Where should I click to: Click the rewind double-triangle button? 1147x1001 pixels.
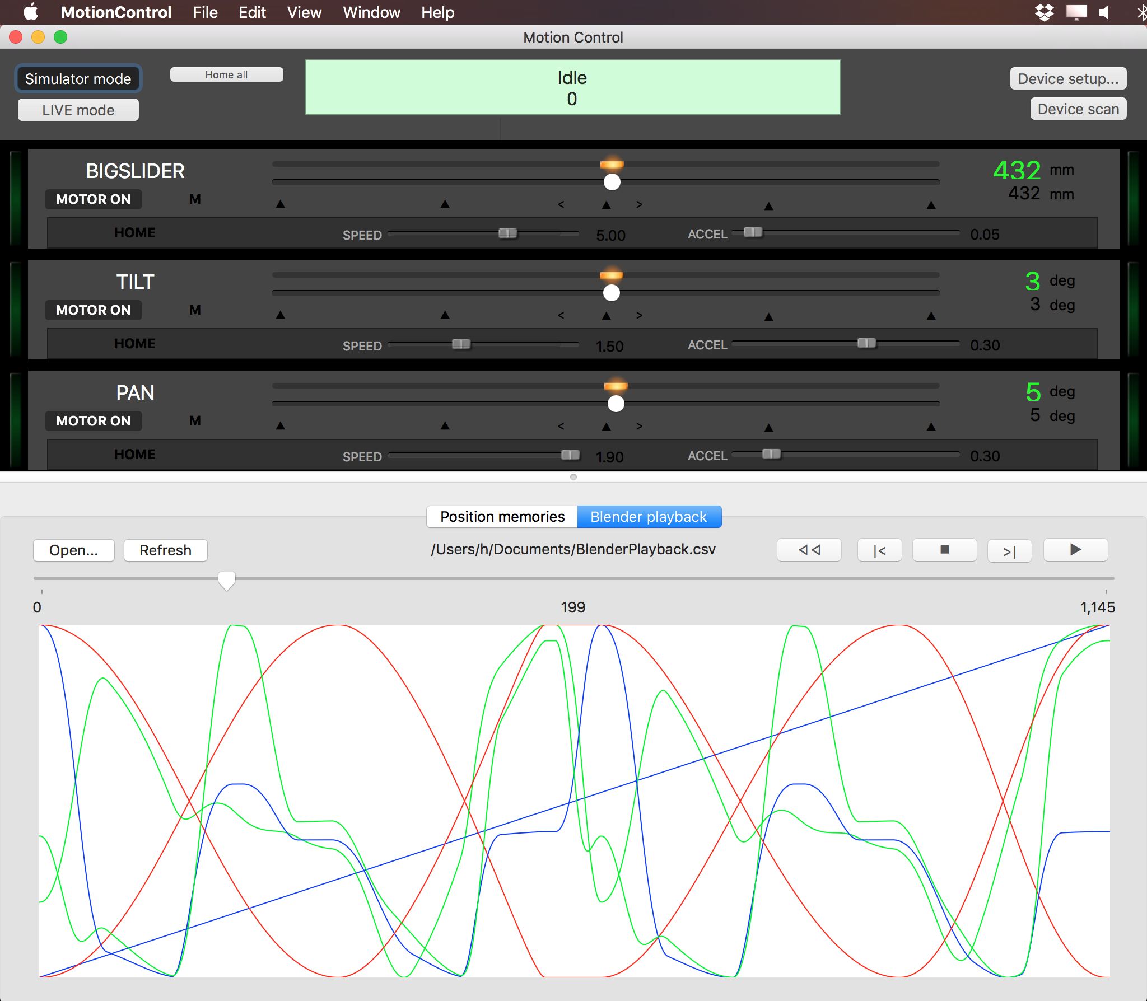click(x=809, y=550)
